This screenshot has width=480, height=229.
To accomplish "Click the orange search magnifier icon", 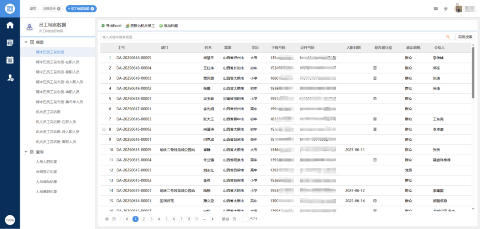I will tap(448, 37).
